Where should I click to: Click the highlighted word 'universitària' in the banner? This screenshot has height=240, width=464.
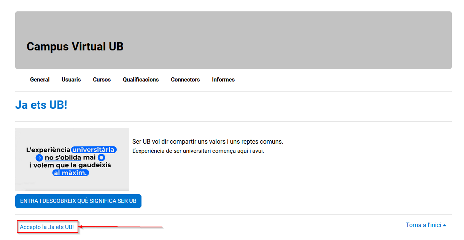94,150
